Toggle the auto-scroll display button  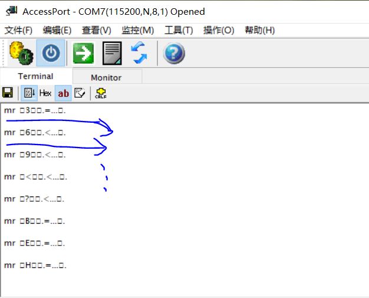coord(28,93)
